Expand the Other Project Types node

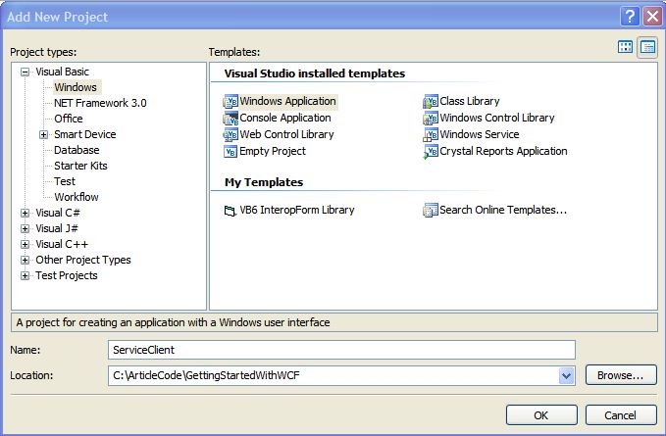pyautogui.click(x=26, y=261)
